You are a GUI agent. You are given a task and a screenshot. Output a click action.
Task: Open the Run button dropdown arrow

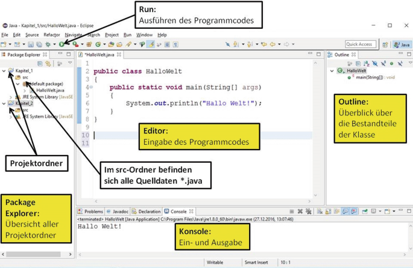click(x=67, y=44)
